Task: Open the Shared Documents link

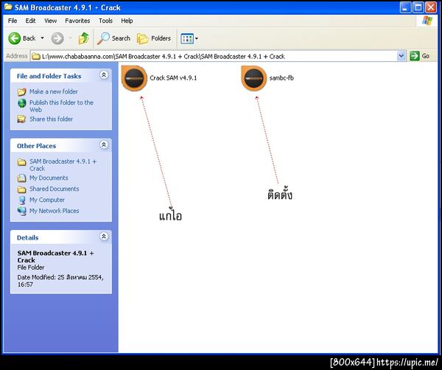Action: click(x=54, y=189)
